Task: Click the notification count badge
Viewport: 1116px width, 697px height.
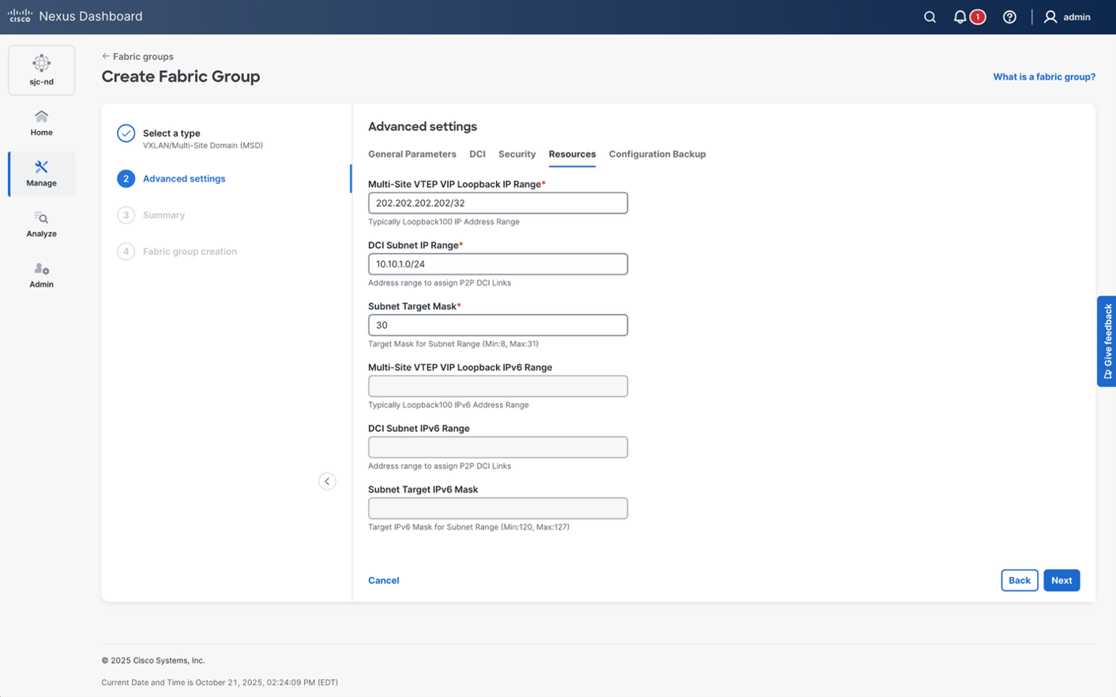Action: tap(978, 17)
